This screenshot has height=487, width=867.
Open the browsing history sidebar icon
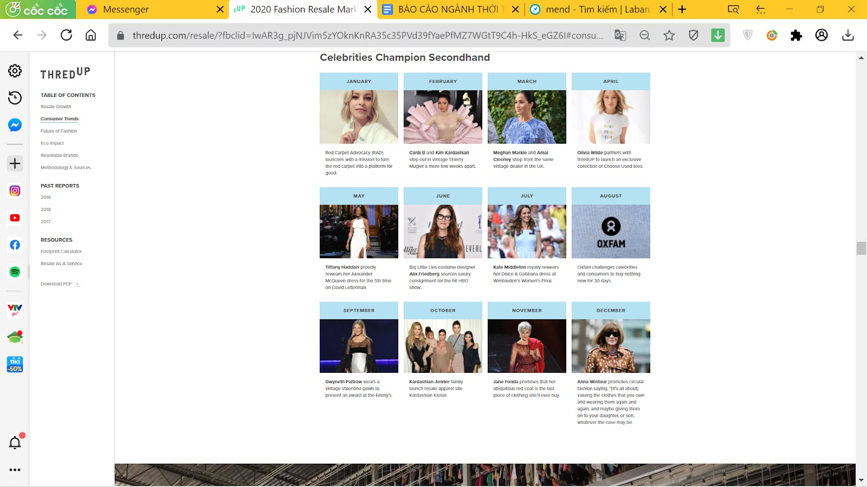click(x=15, y=98)
